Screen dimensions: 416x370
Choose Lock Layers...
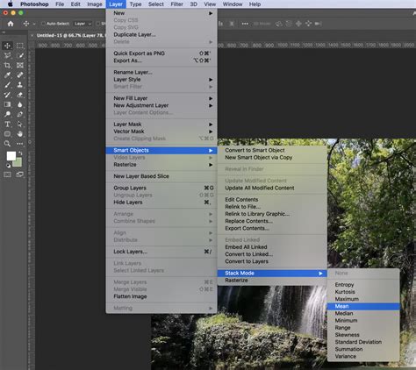tap(161, 252)
